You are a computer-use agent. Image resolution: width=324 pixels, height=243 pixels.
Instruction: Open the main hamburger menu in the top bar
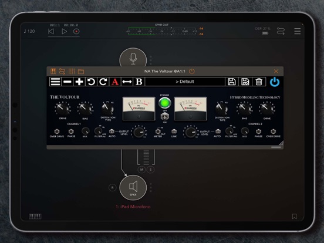[298, 31]
